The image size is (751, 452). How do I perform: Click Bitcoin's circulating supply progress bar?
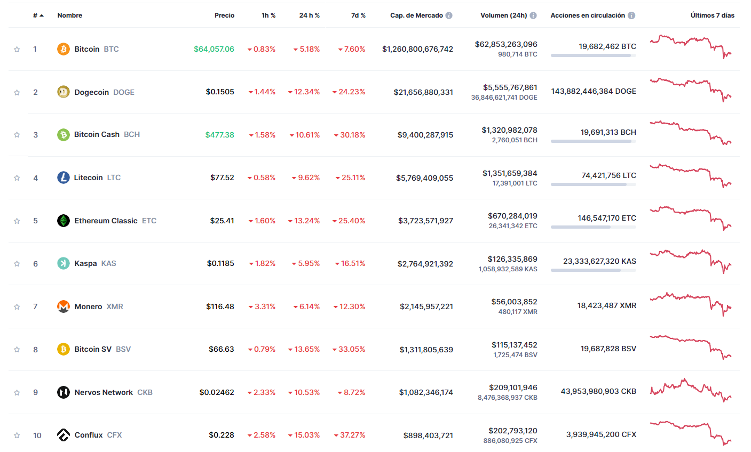pyautogui.click(x=594, y=55)
